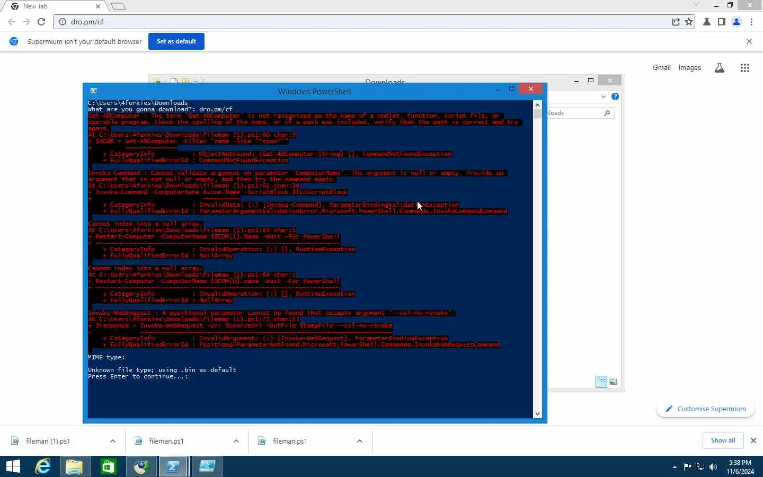Set Supermium as default browser

[176, 41]
